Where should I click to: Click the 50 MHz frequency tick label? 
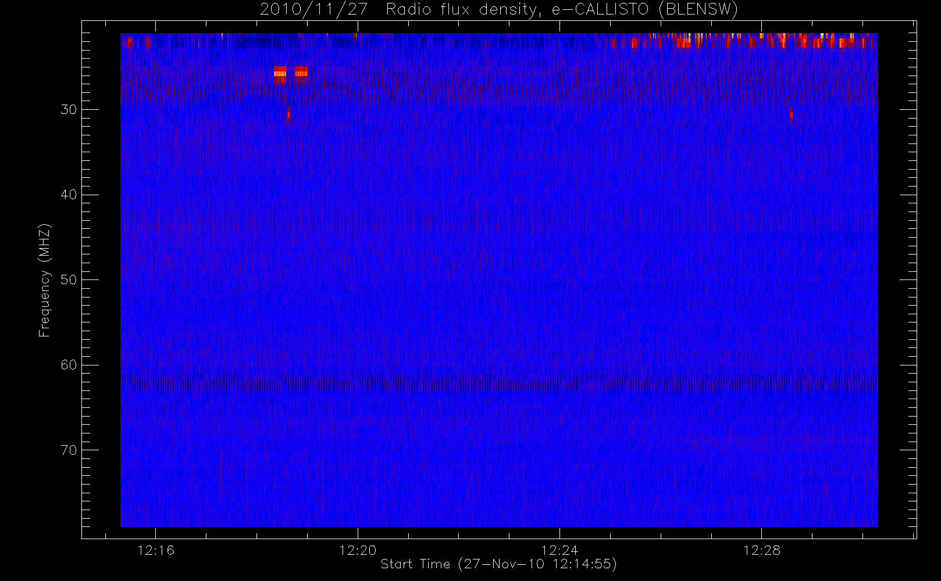tap(69, 280)
